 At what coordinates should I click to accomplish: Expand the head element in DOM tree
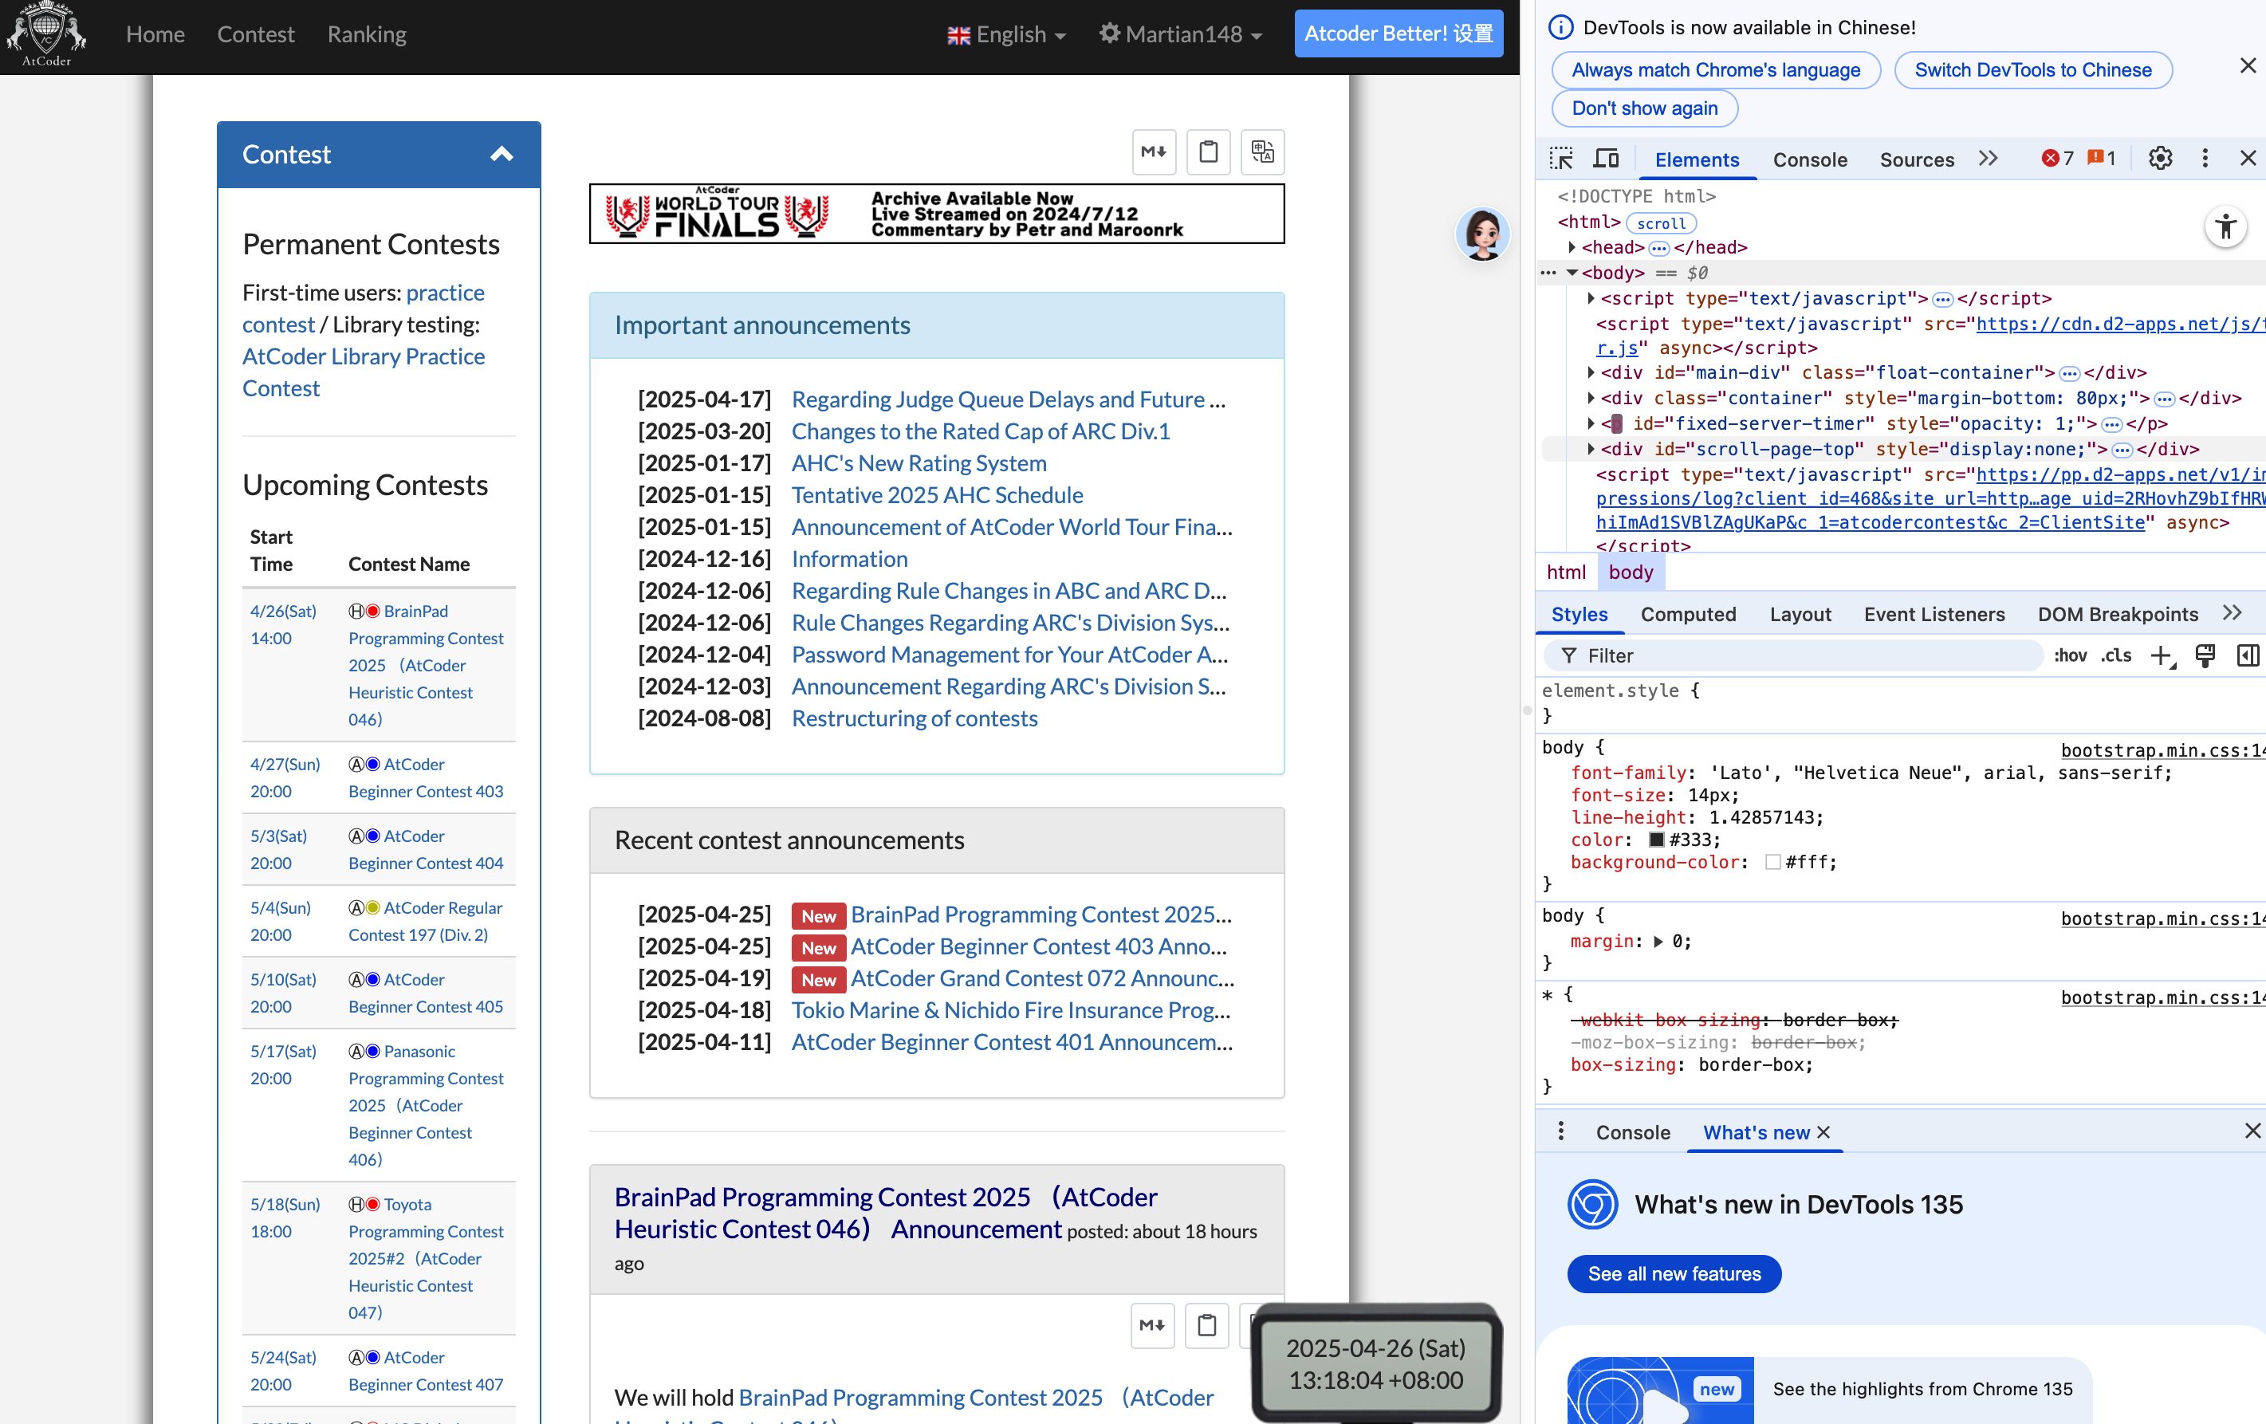pyautogui.click(x=1572, y=247)
